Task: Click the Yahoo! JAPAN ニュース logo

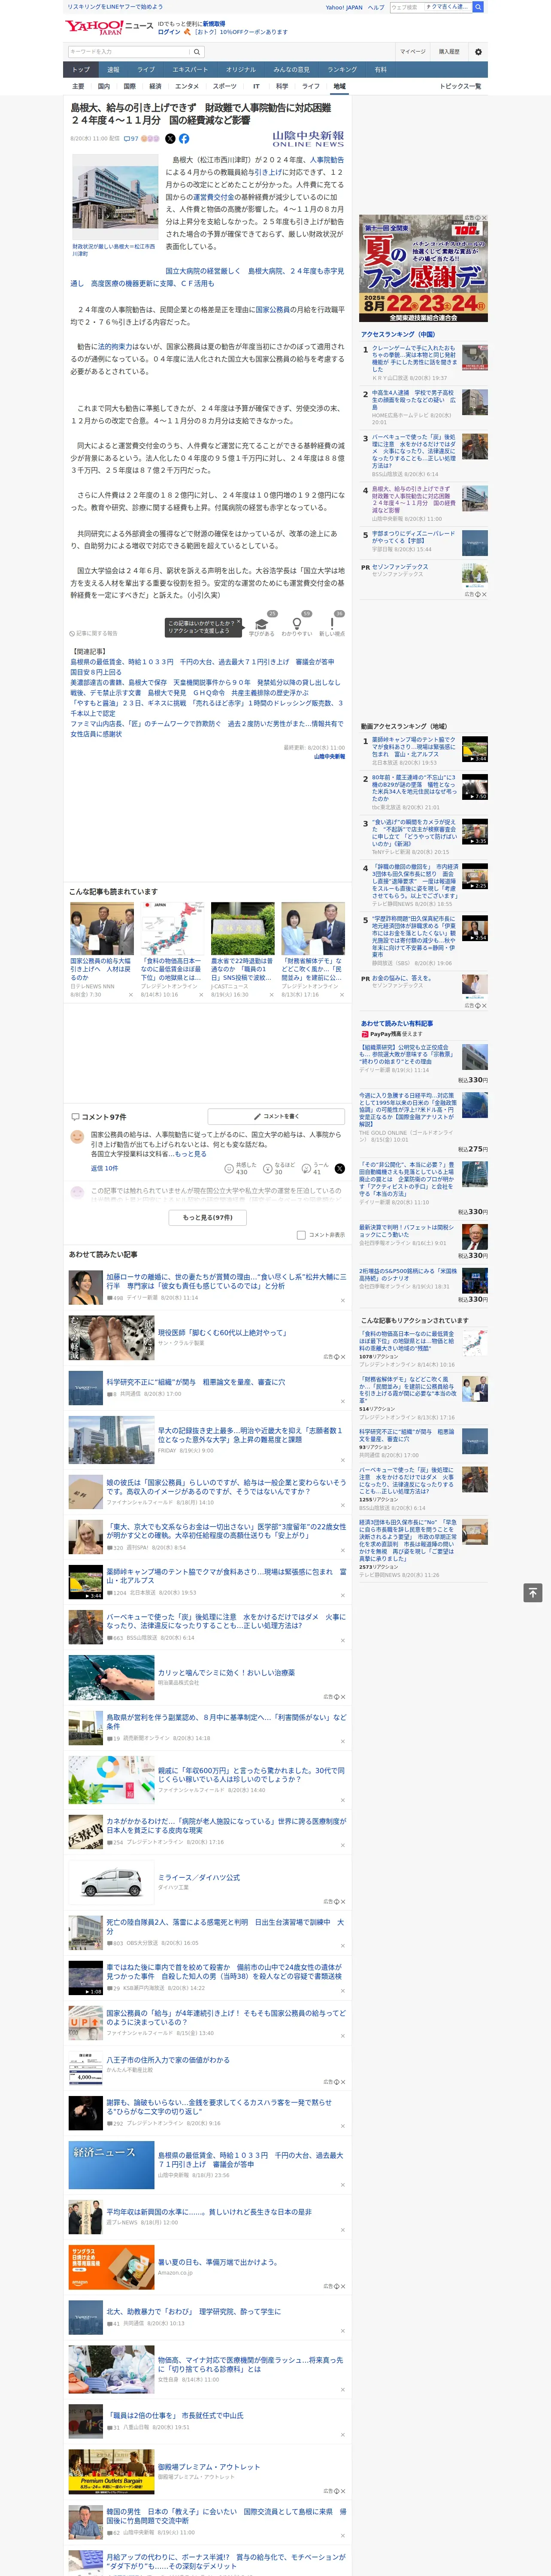Action: click(x=109, y=27)
